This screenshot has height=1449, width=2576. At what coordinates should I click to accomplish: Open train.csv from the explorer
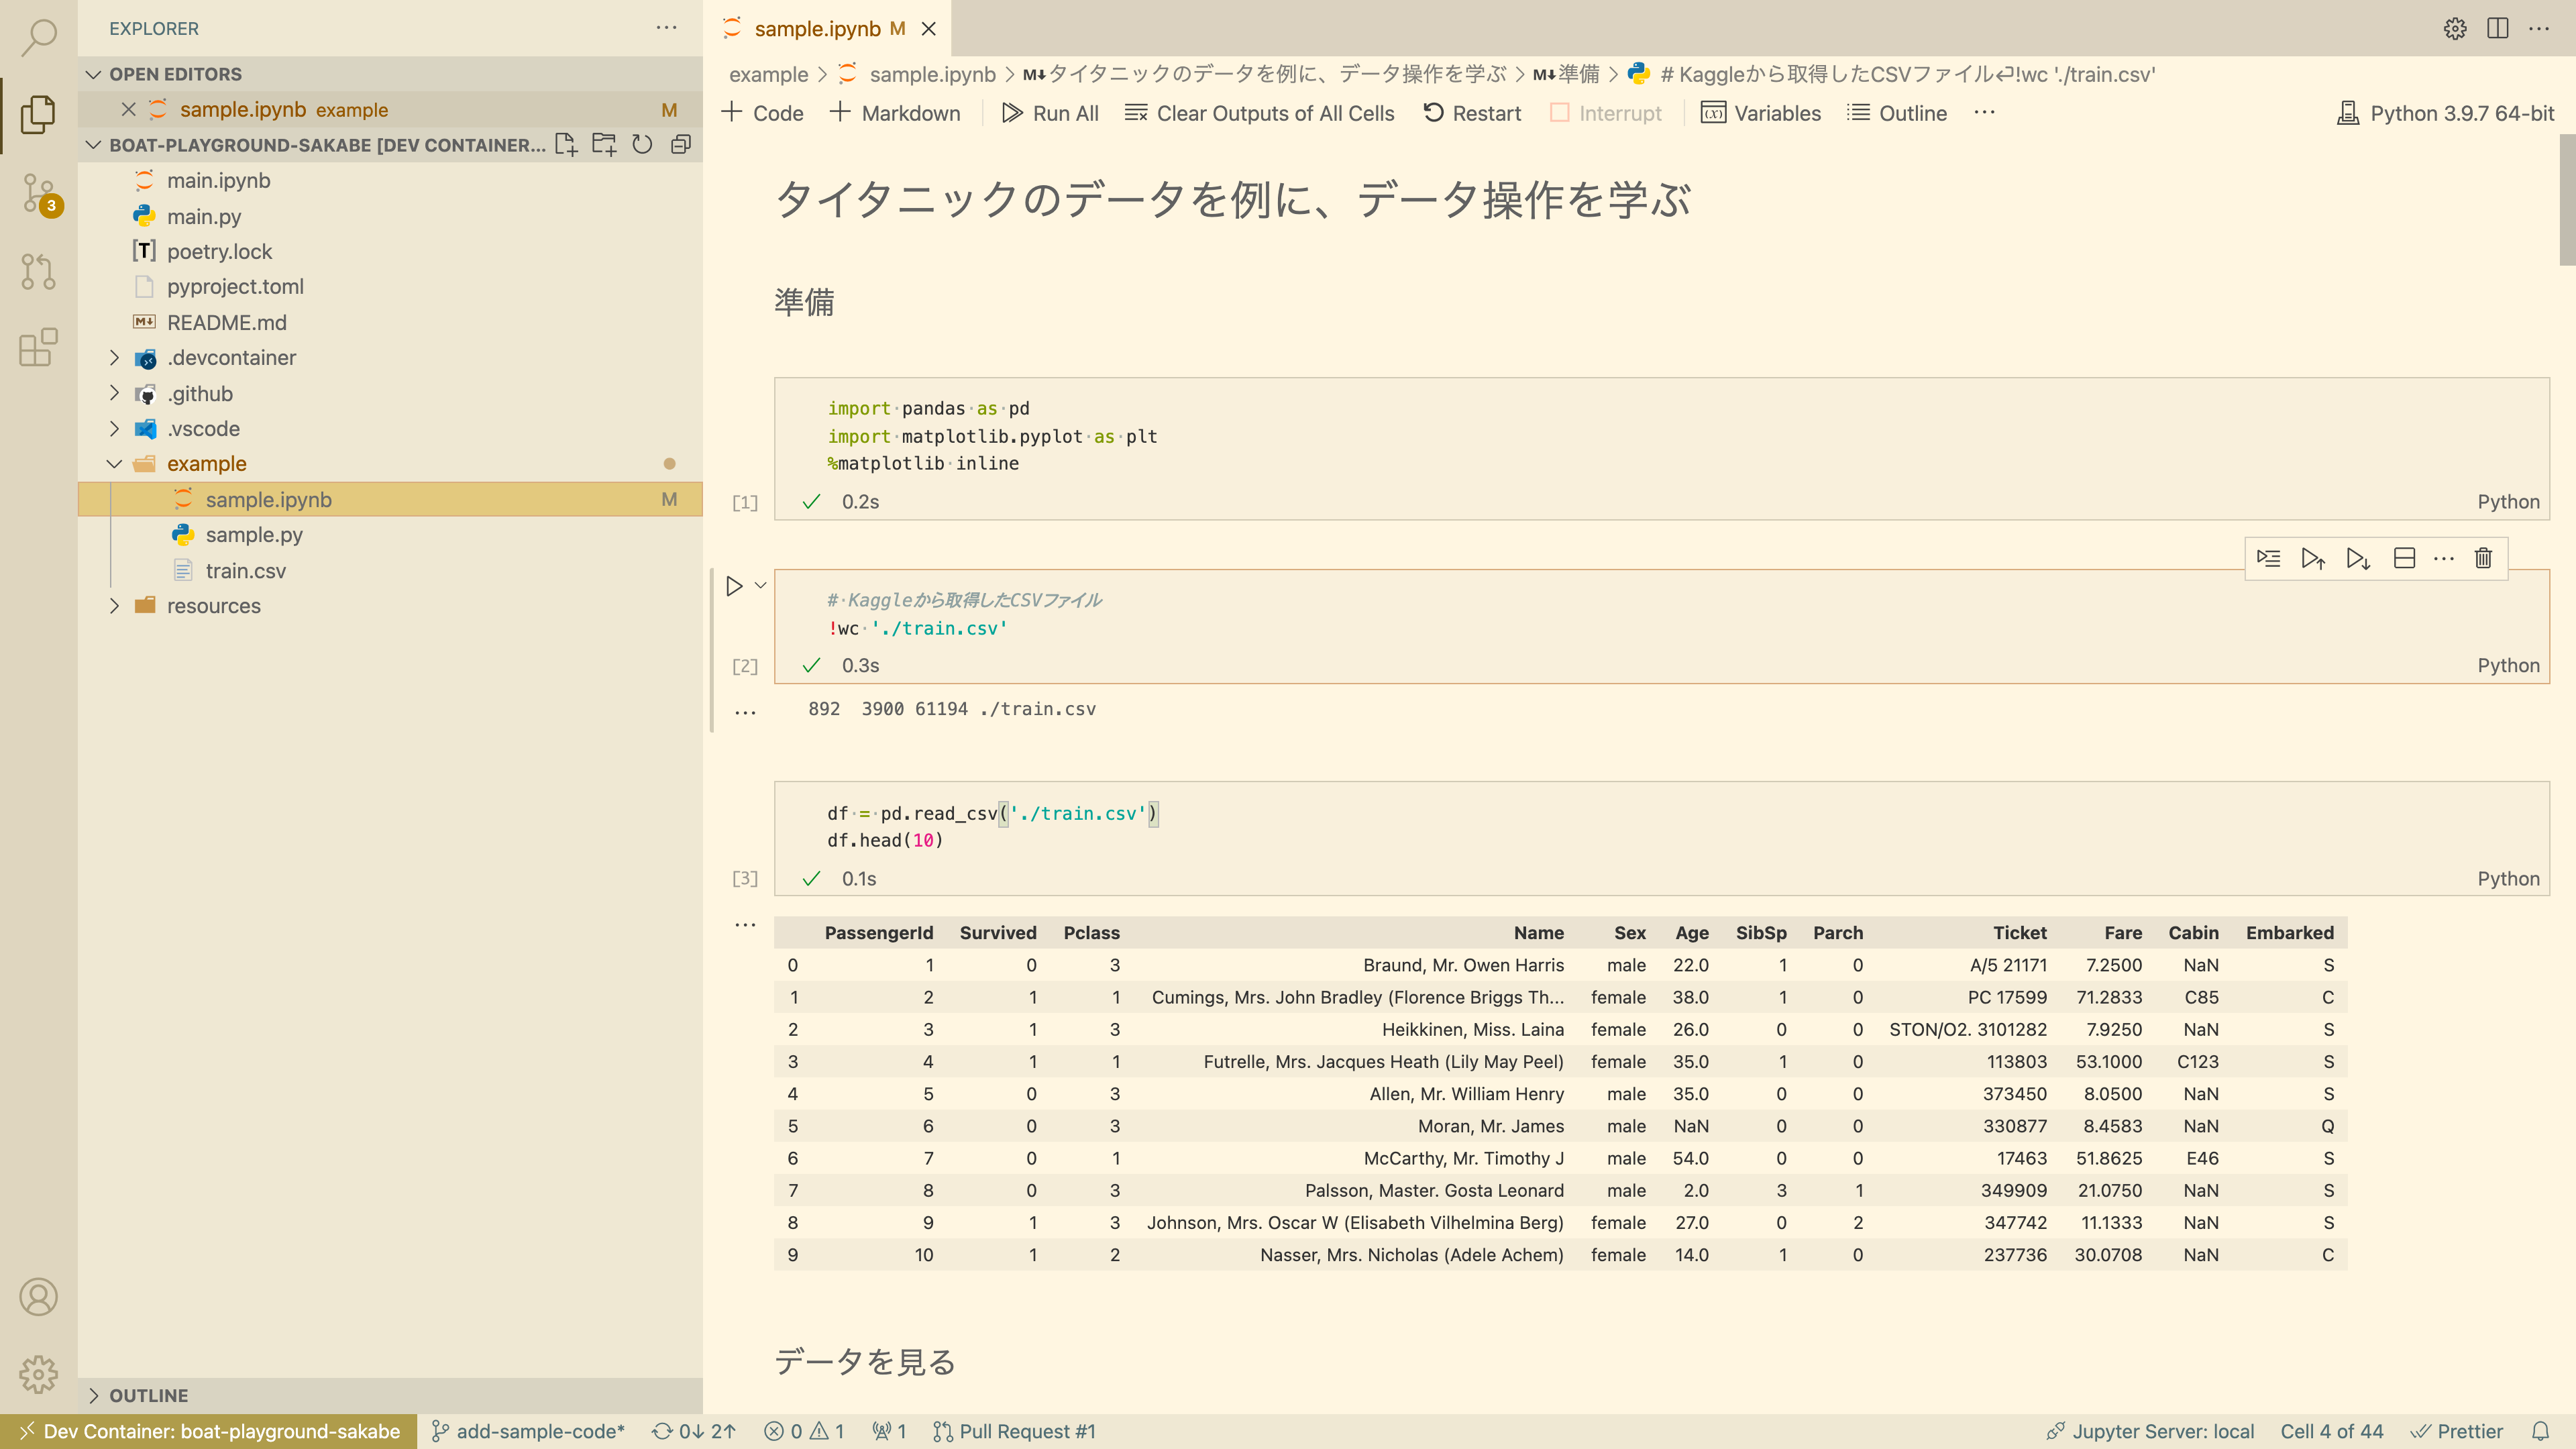click(x=246, y=570)
